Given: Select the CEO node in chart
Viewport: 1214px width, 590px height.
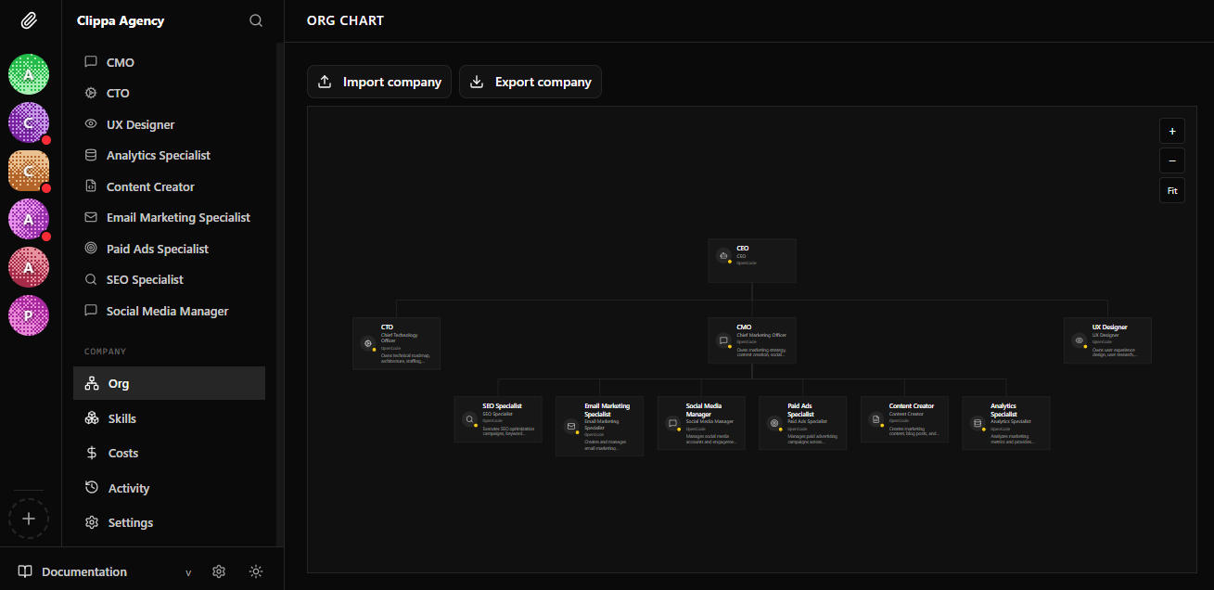Looking at the screenshot, I should tap(752, 261).
